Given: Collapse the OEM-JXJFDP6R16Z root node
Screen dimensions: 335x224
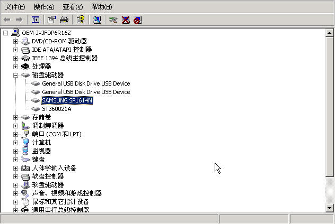Looking at the screenshot, I should click(5, 33).
